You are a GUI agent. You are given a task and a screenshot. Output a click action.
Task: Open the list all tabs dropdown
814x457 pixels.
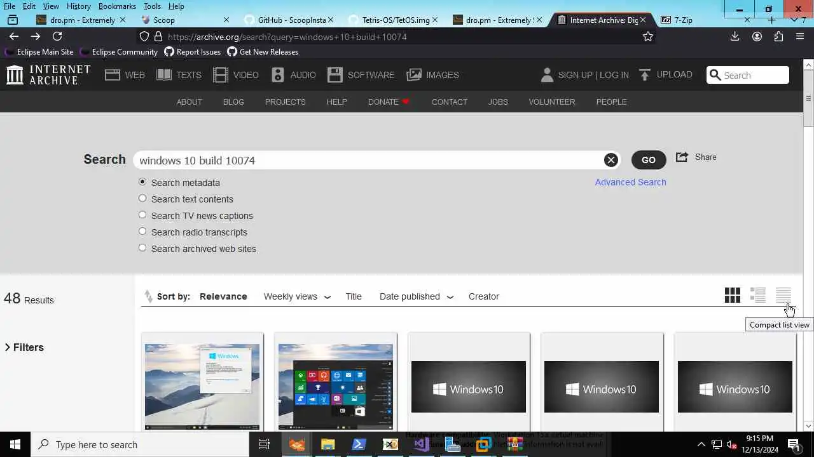click(794, 20)
